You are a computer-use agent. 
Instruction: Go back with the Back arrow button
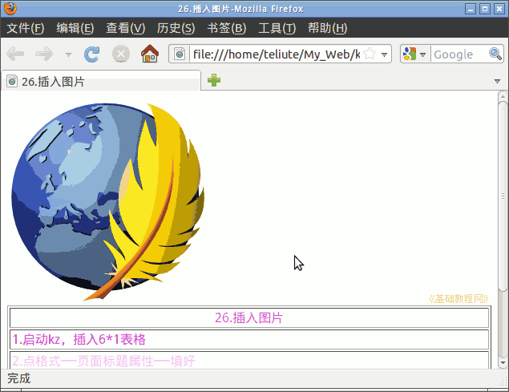coord(15,54)
